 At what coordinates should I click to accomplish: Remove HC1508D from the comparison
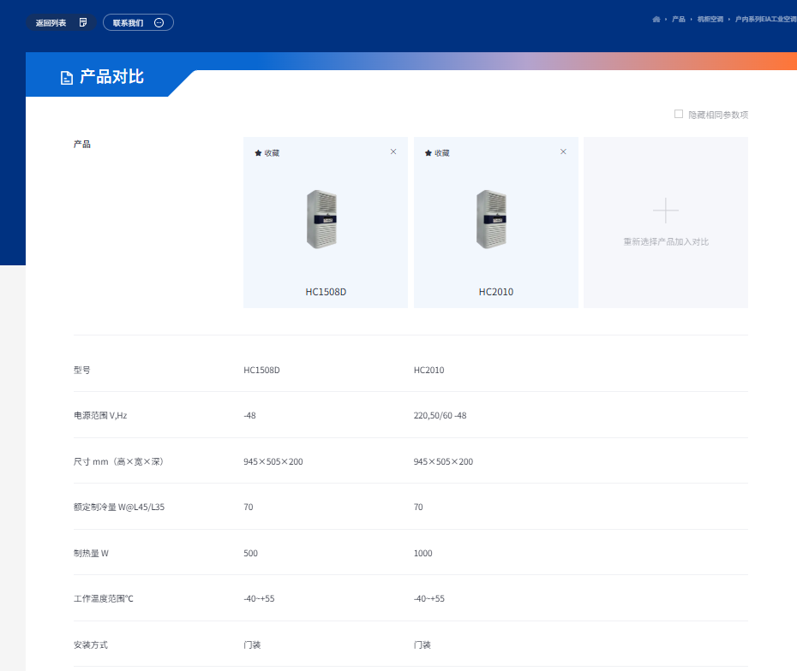(x=393, y=151)
